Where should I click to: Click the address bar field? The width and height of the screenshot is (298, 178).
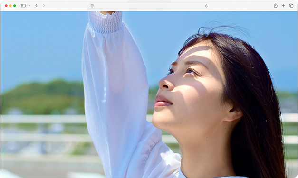point(149,6)
